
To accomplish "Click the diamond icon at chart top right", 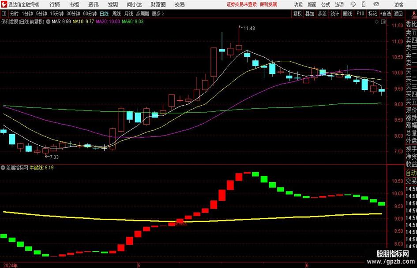I will pyautogui.click(x=376, y=22).
